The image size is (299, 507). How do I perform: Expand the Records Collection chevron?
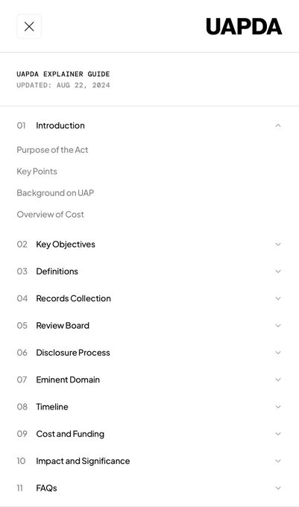point(278,298)
